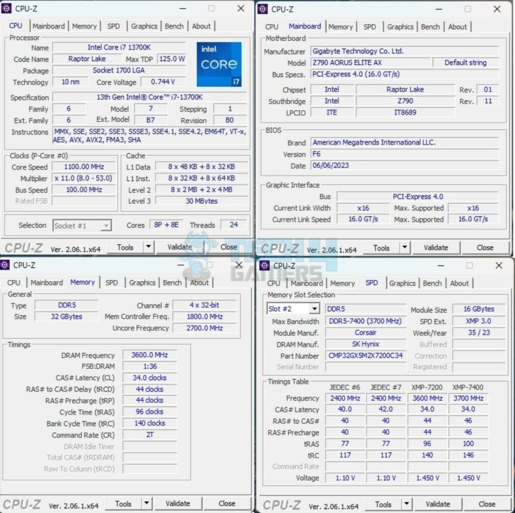
Task: Open SPD tab in CPU window
Action: point(114,26)
